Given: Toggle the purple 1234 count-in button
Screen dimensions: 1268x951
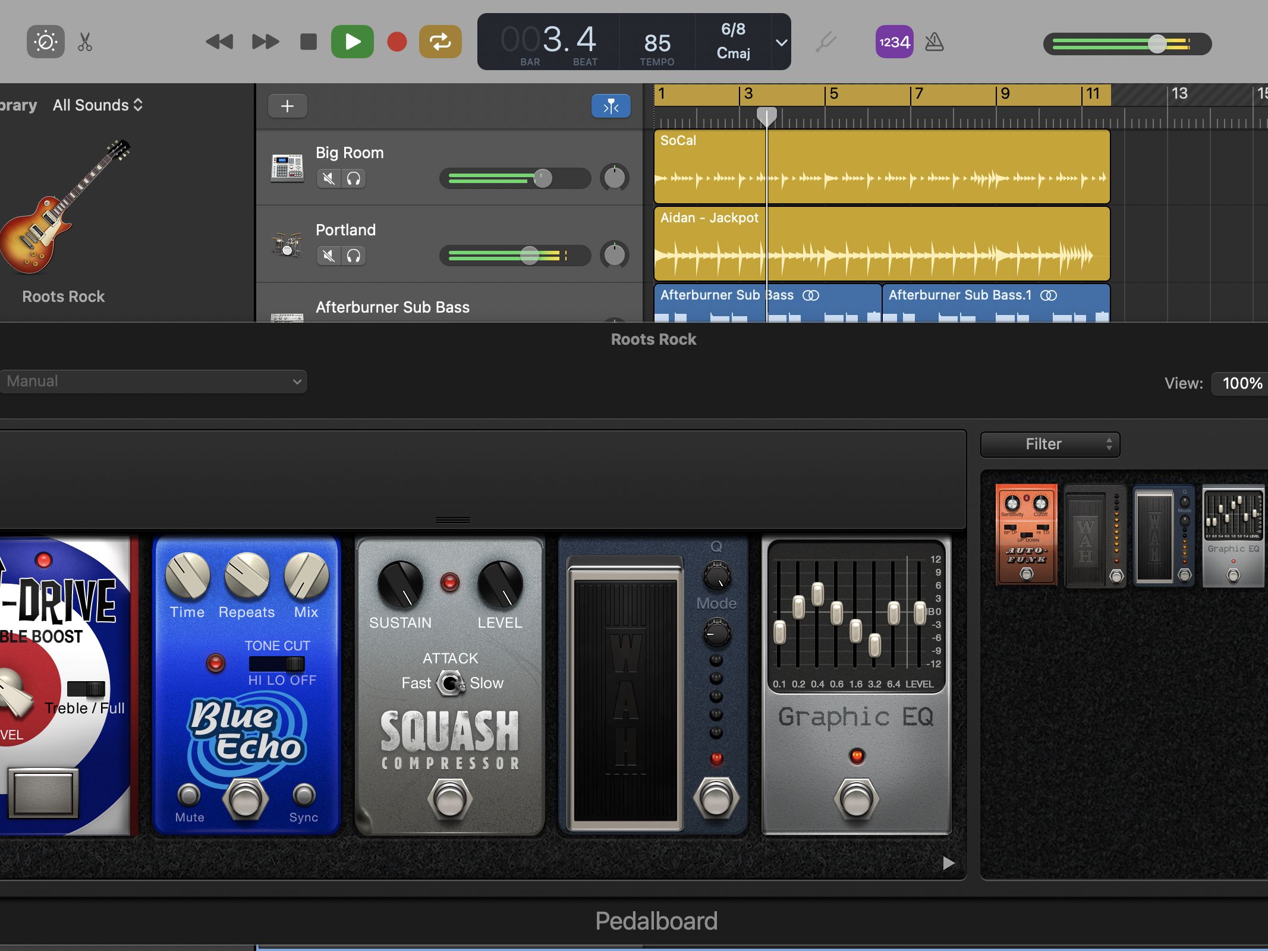Looking at the screenshot, I should [x=894, y=42].
